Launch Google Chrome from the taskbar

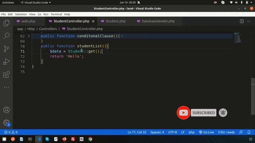tap(90, 139)
